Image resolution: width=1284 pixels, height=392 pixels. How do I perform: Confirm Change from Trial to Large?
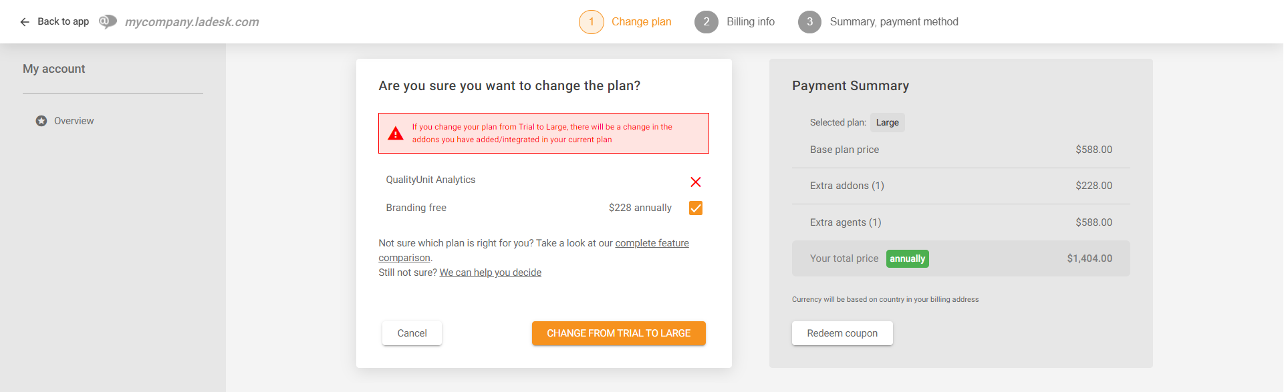[x=618, y=333]
